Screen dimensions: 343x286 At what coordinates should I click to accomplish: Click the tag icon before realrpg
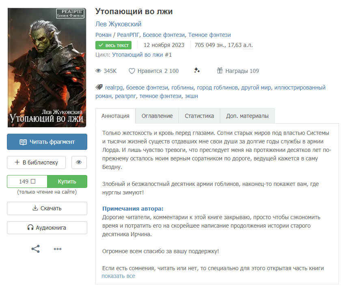coord(99,87)
